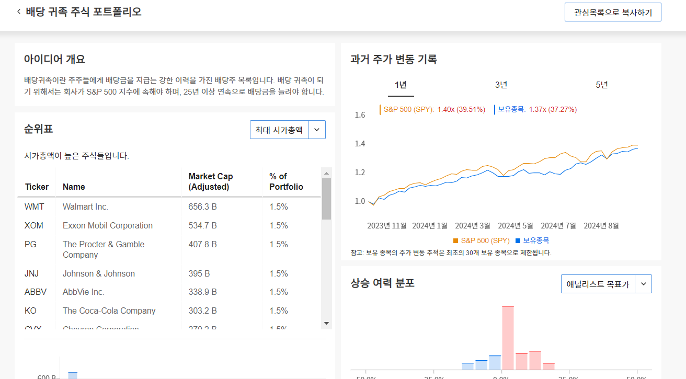Select Exxon Mobil Corporation name cell
The height and width of the screenshot is (379, 686).
(108, 226)
